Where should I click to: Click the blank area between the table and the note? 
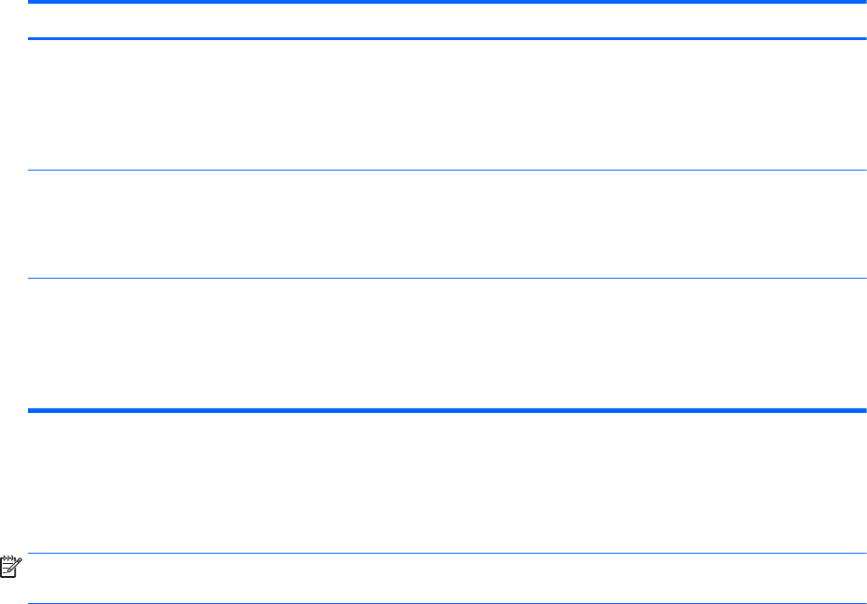coord(447,483)
